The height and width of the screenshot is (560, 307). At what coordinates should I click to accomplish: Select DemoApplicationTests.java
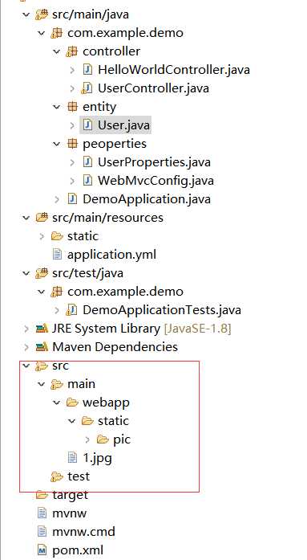162,310
